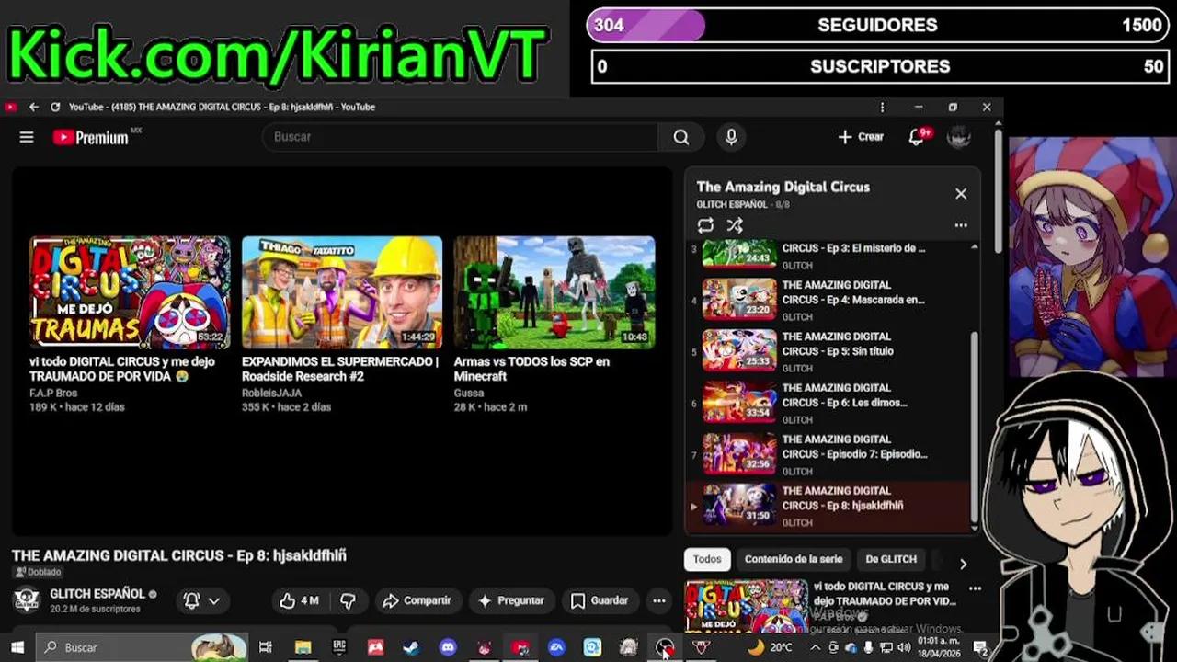Show more filter chips with right arrow
The width and height of the screenshot is (1177, 662).
pyautogui.click(x=963, y=564)
